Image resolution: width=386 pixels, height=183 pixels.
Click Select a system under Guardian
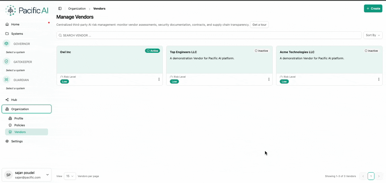point(15,88)
